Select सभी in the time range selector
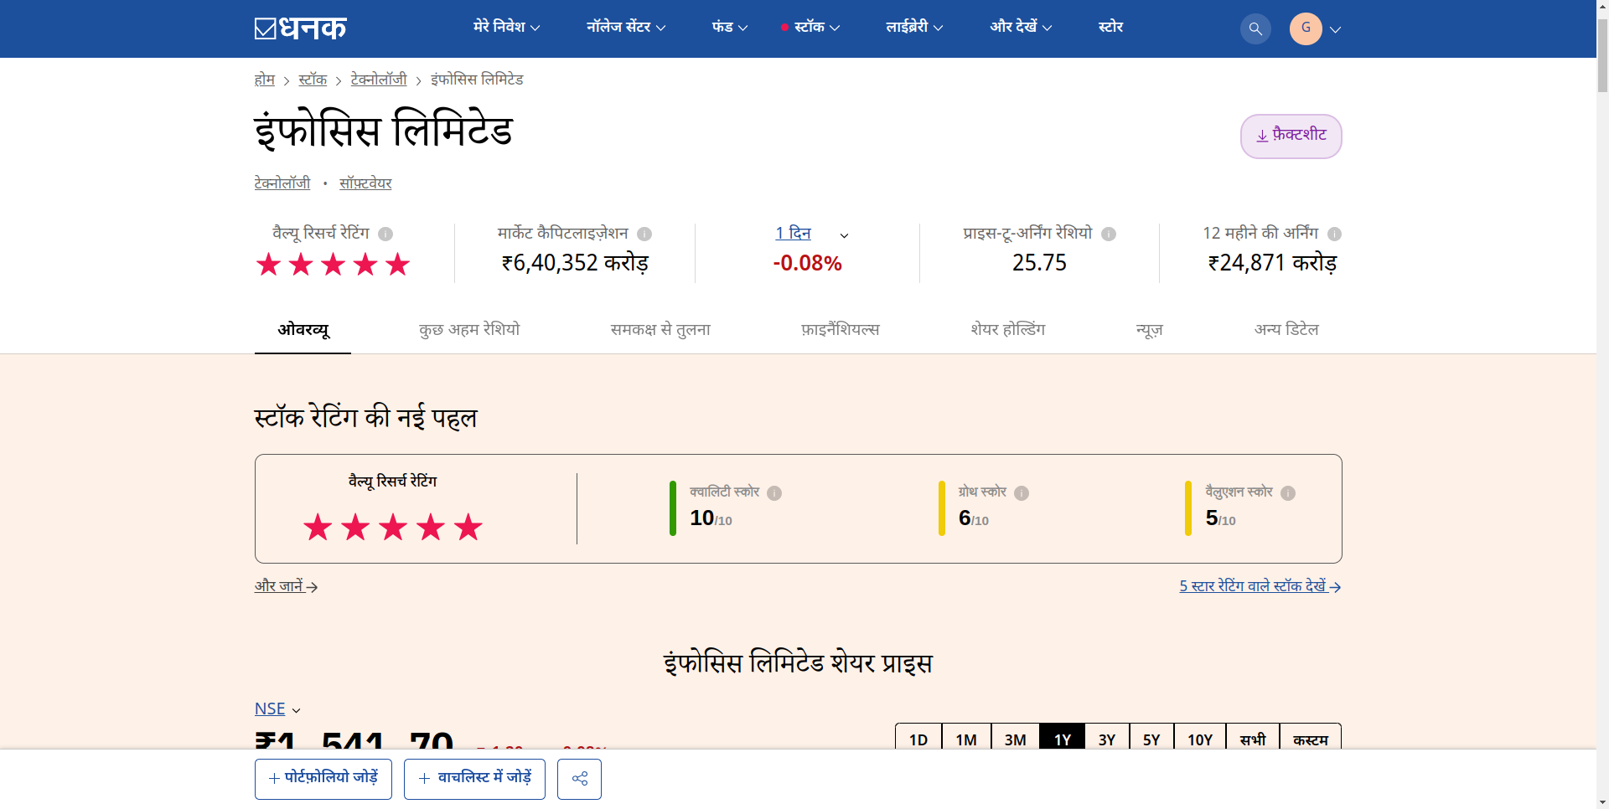 click(x=1251, y=739)
